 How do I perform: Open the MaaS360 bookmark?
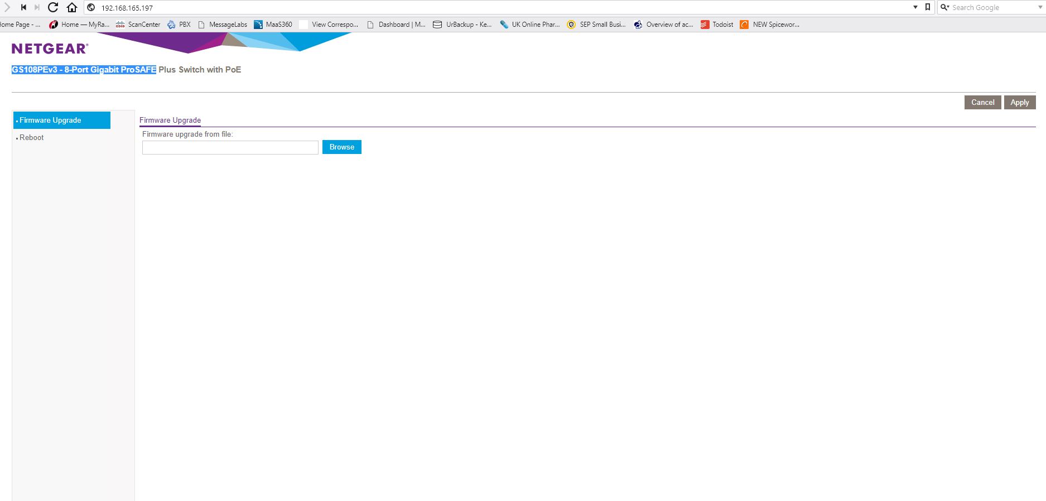273,25
